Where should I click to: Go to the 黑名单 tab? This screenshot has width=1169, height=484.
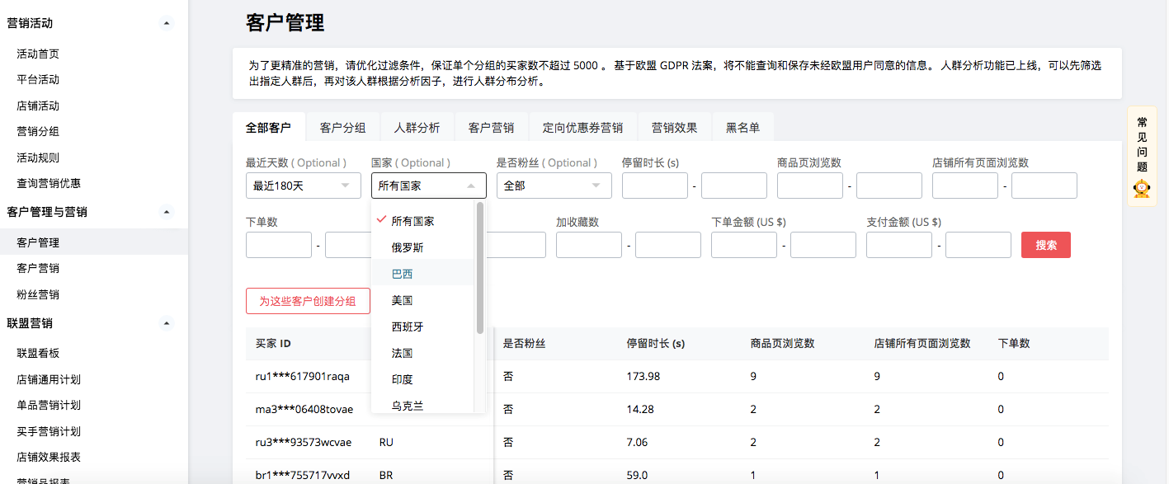742,128
